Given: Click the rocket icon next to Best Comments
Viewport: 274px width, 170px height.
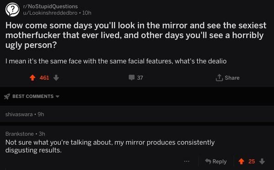Looking at the screenshot, I should click(x=7, y=96).
